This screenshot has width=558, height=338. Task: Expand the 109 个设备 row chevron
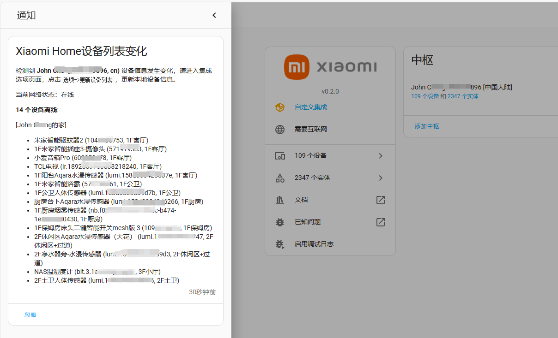point(381,156)
